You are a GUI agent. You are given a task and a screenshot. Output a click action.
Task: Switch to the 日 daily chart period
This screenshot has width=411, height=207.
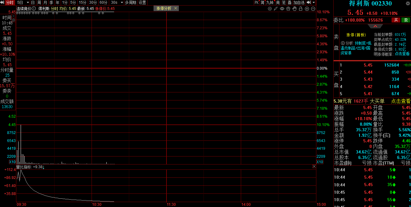click(x=33, y=2)
